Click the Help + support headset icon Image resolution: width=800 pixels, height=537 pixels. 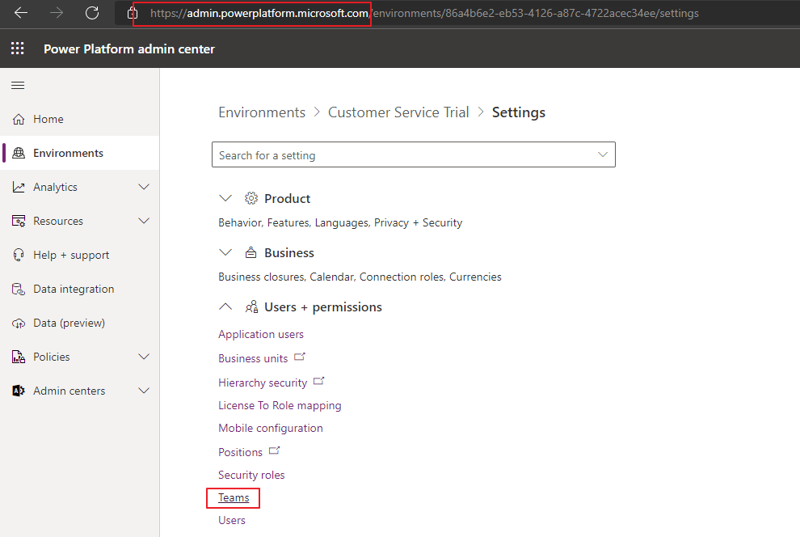tap(19, 255)
